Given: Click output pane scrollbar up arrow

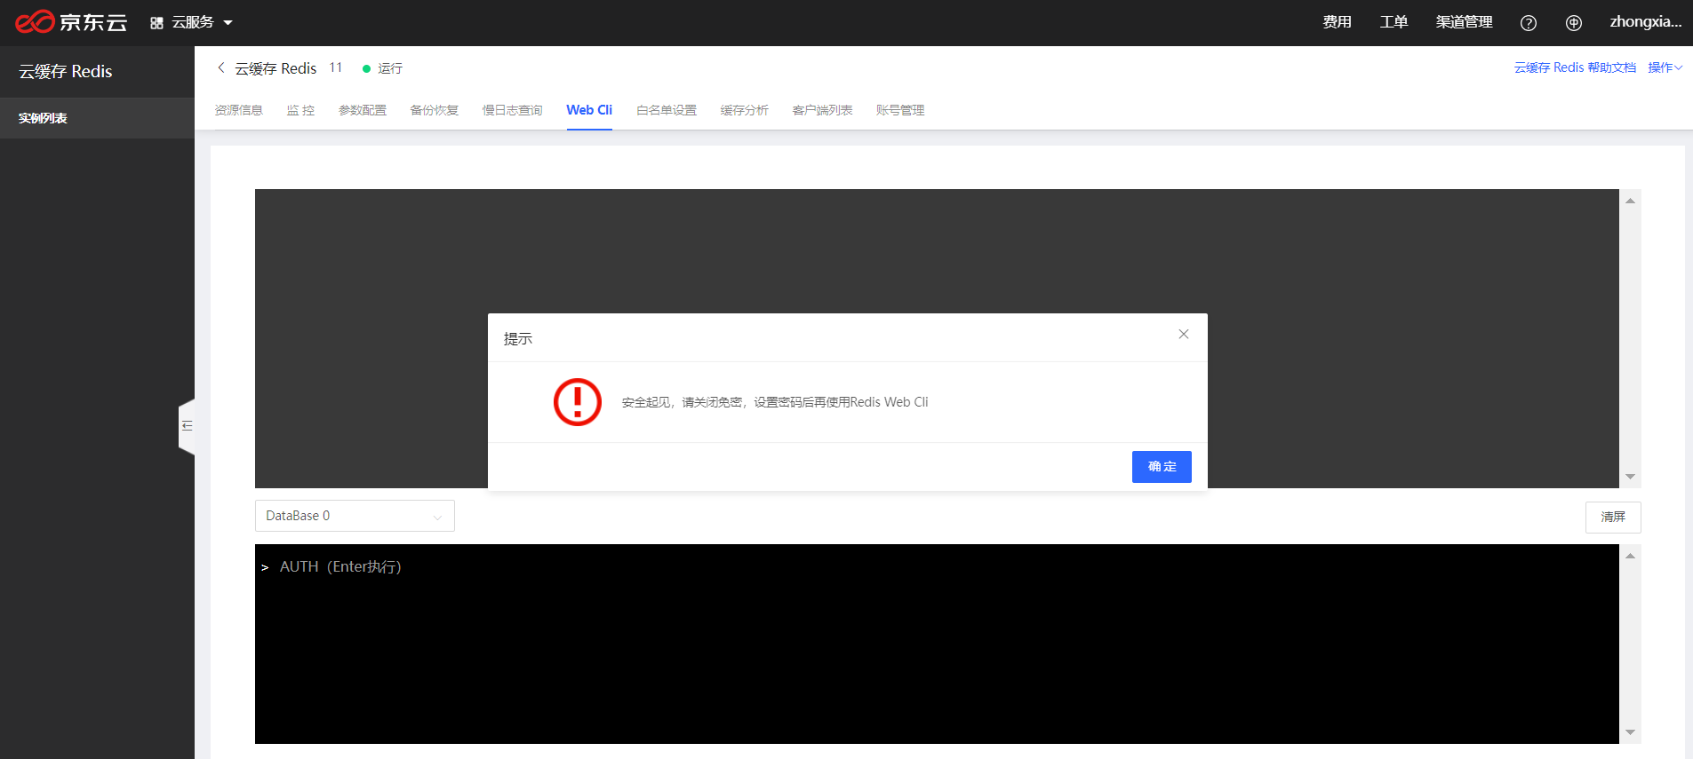Looking at the screenshot, I should (1630, 201).
